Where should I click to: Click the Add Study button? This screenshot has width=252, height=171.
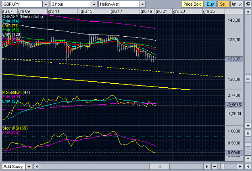(x=14, y=167)
